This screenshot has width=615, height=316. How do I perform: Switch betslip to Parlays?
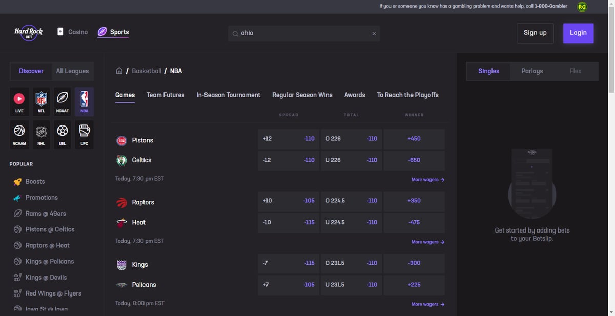(x=532, y=71)
